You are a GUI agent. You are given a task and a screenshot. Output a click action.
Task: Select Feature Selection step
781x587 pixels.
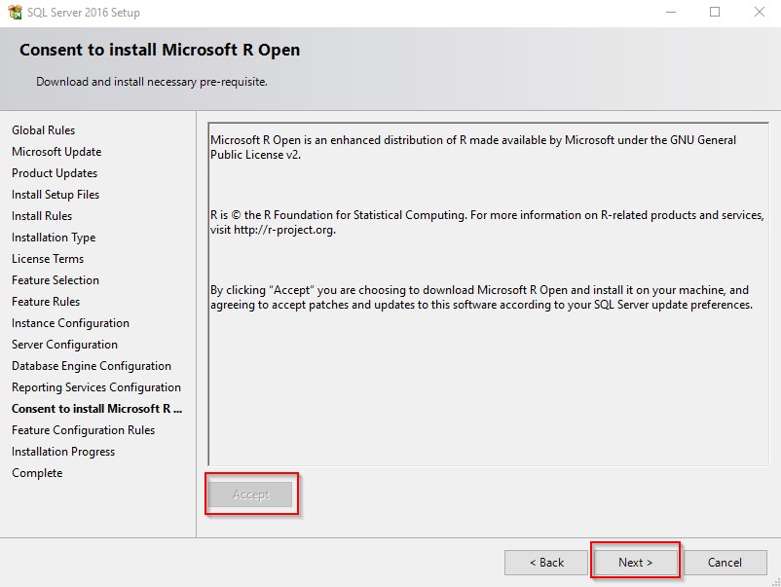(x=56, y=279)
